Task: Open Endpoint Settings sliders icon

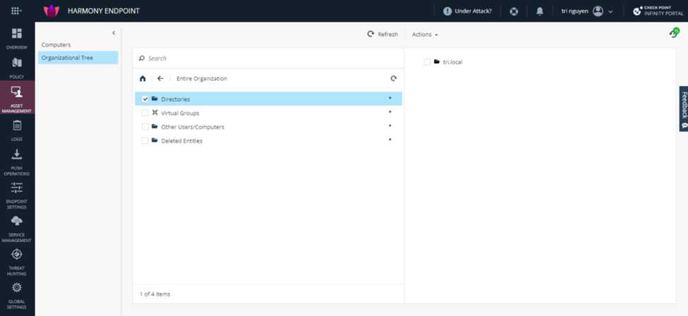Action: pyautogui.click(x=17, y=188)
